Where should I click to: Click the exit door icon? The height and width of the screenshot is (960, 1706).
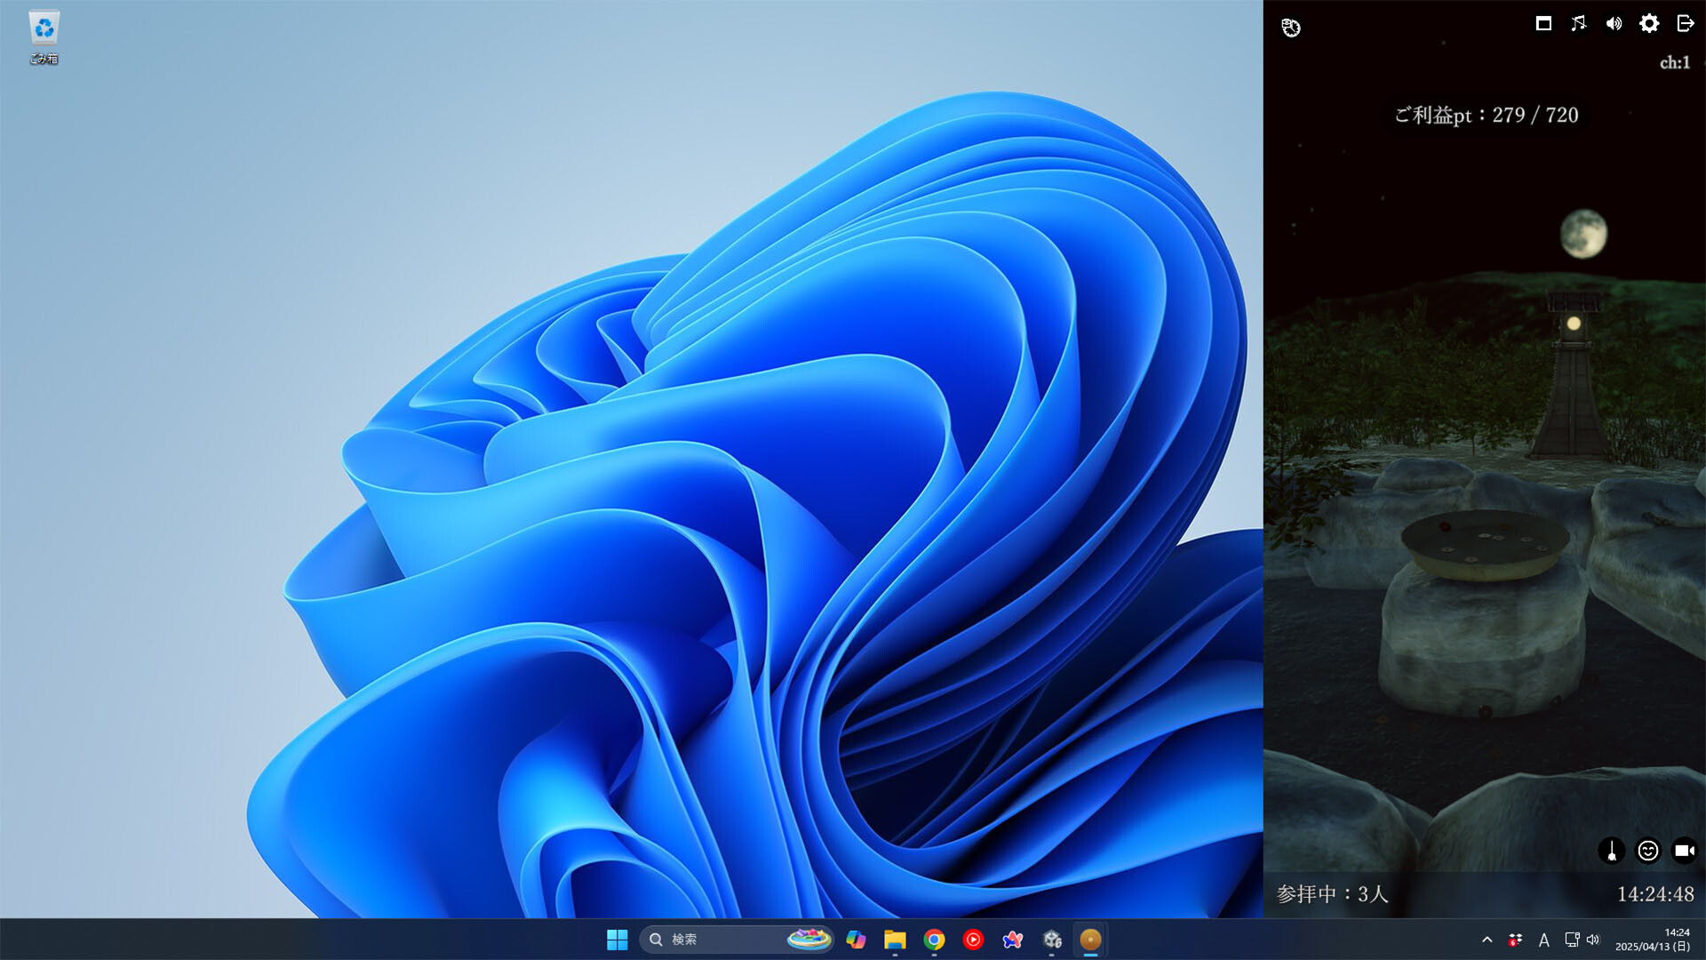click(x=1685, y=24)
